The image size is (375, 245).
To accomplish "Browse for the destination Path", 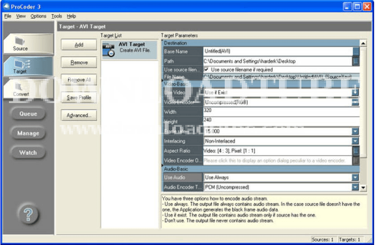I will point(356,61).
